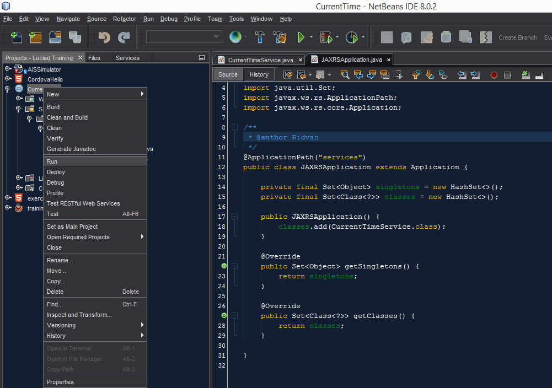This screenshot has height=388, width=552.
Task: Click the Debug Project icon
Action: click(x=326, y=37)
